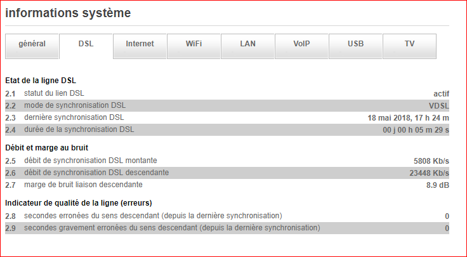Select the 5808 Kb/s upstream rate value
The image size is (467, 257).
coord(431,161)
